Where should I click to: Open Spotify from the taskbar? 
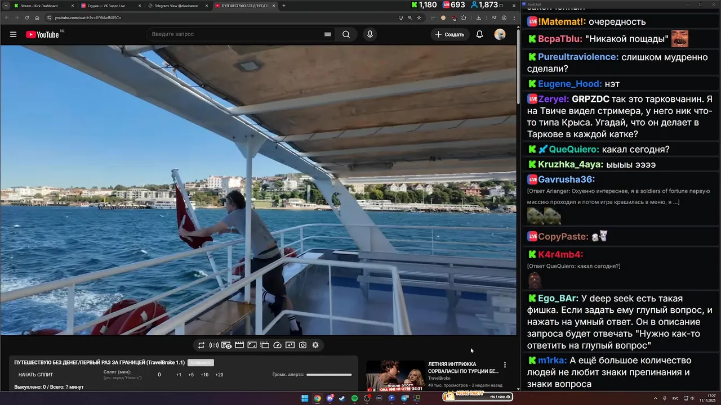354,398
